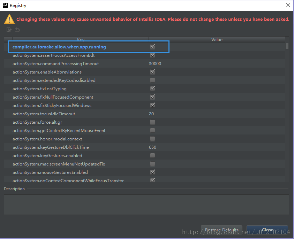Select actionSystem.focusIdleTimeout key
The image size is (294, 239).
[44, 114]
